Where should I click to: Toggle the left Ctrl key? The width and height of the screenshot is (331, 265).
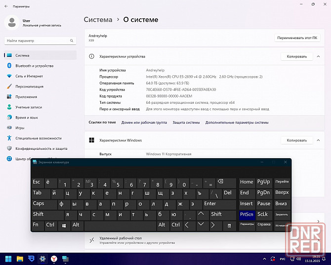[51, 226]
